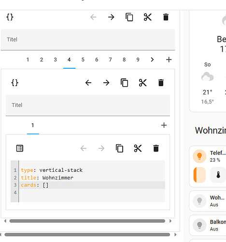Viewport: 226px width, 242px height.
Task: Show more card tabs with the chevron
Action: pyautogui.click(x=152, y=60)
